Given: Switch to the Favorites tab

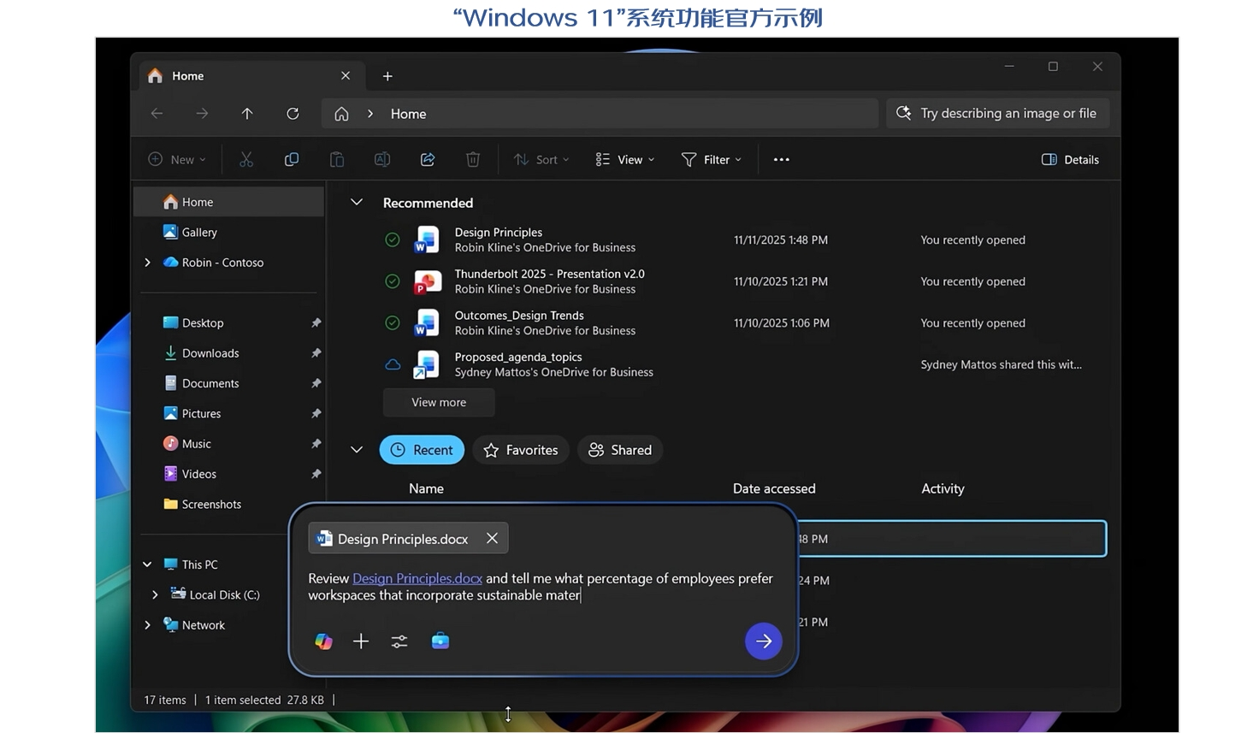Looking at the screenshot, I should pos(521,450).
